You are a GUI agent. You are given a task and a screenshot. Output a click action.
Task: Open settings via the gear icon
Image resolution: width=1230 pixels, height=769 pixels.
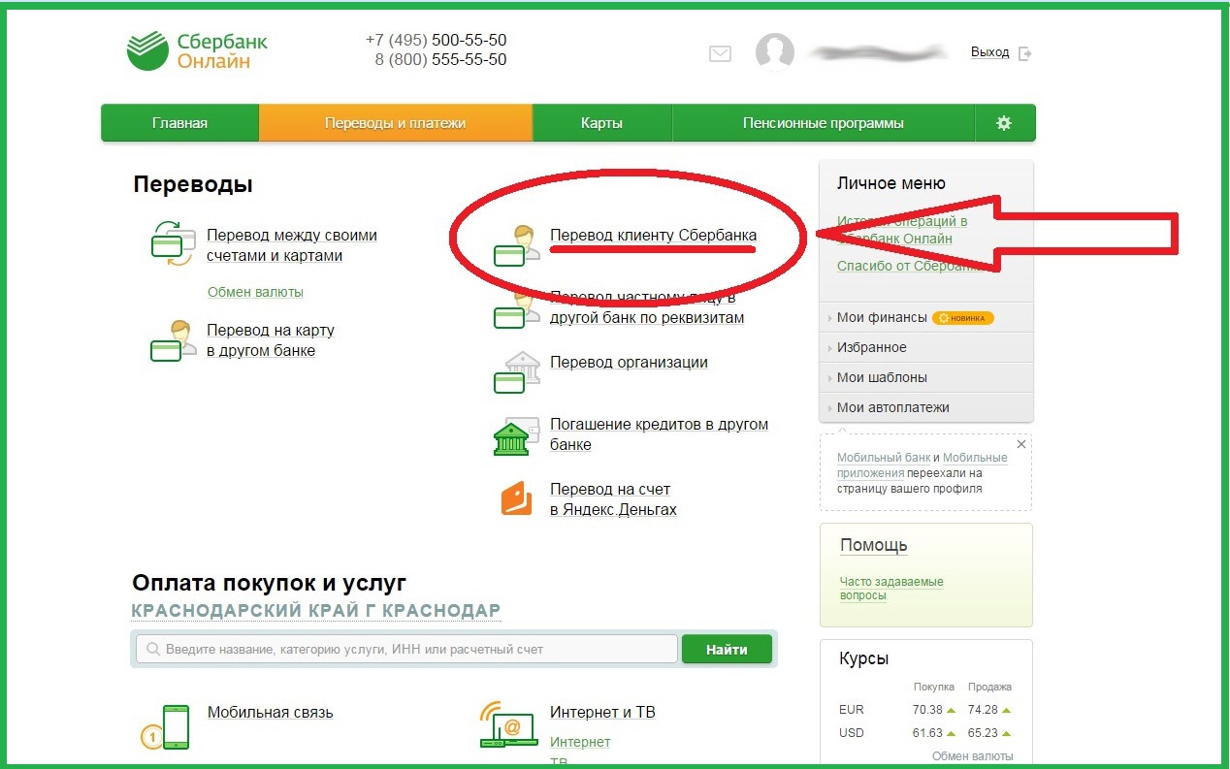[1004, 123]
